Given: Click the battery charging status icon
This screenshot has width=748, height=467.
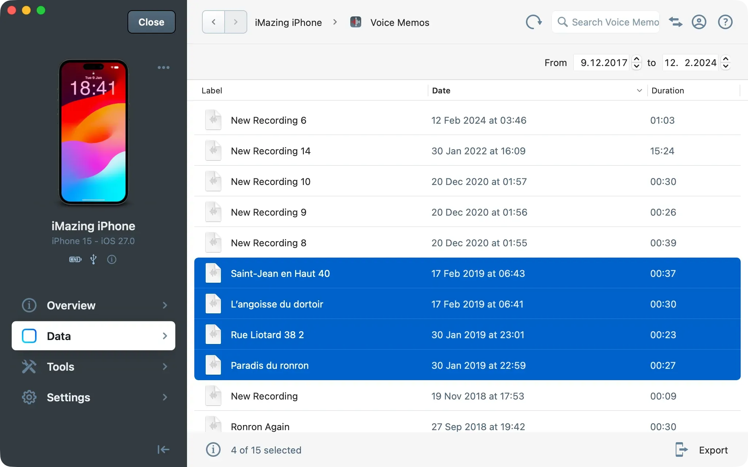Looking at the screenshot, I should (76, 259).
